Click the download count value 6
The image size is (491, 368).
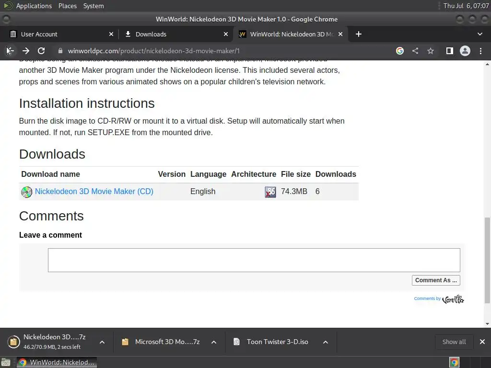(x=317, y=191)
